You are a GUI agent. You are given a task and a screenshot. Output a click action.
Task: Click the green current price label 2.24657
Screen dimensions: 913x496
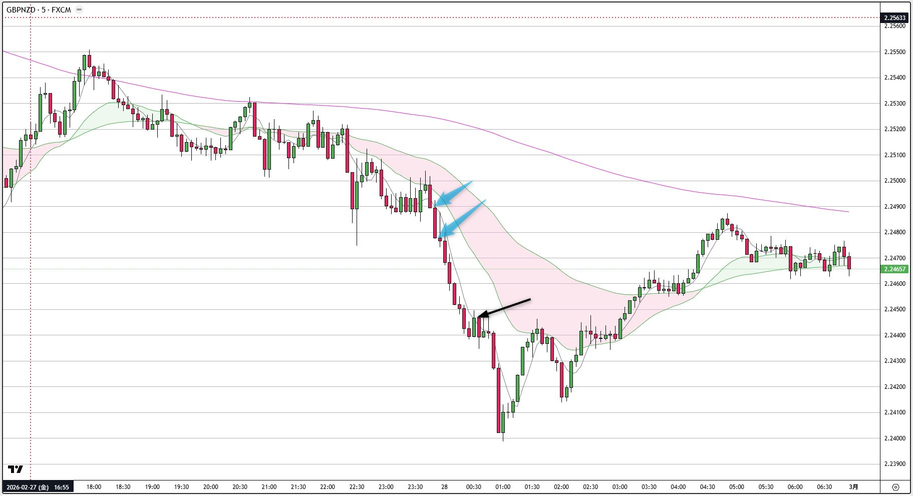click(x=896, y=269)
